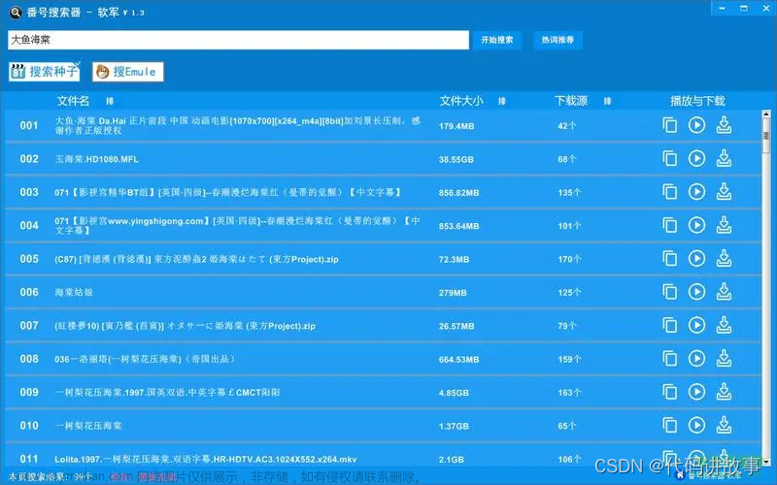Select result 玉海棠.HD1080.MFL
Image resolution: width=777 pixels, height=485 pixels.
tap(96, 159)
